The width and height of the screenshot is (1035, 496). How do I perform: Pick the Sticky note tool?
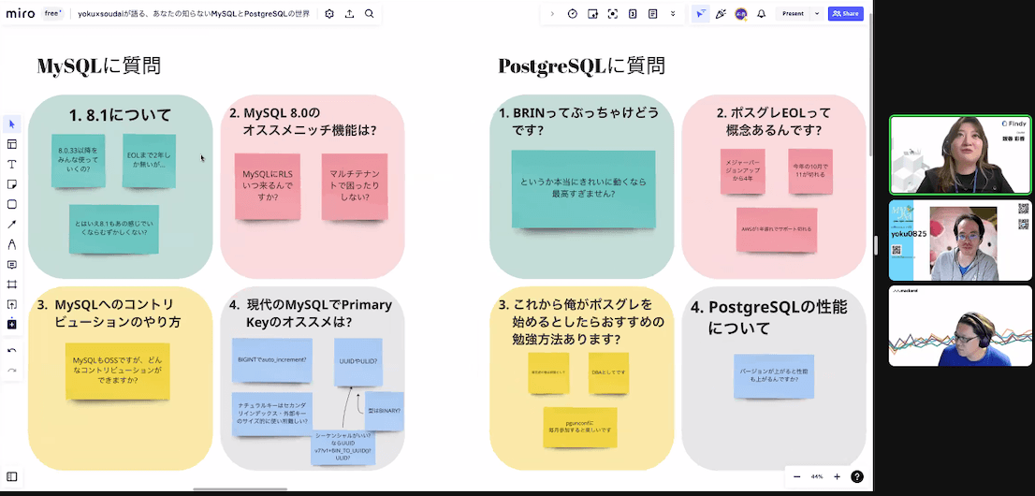point(12,184)
